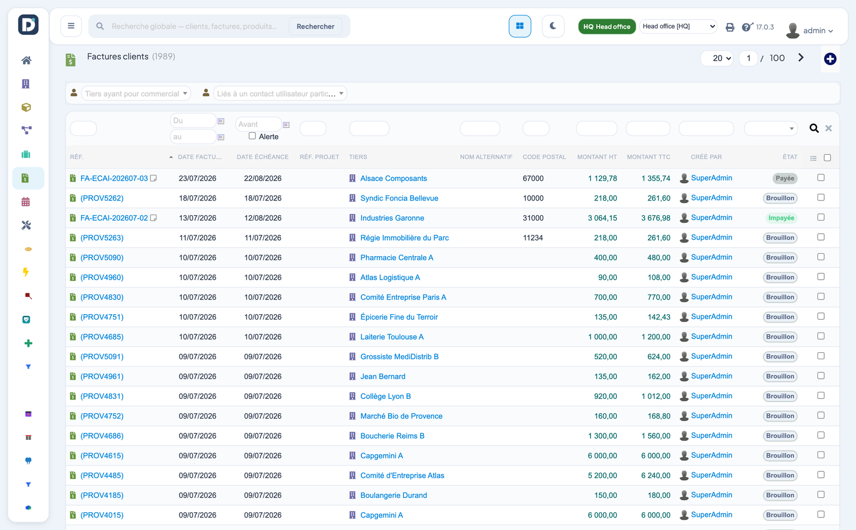Open the help icon near version 17.0.3
This screenshot has width=856, height=530.
747,27
